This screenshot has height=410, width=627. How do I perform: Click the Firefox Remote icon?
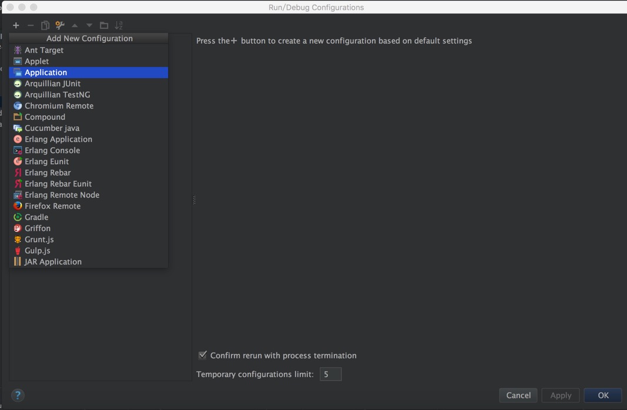pos(18,206)
